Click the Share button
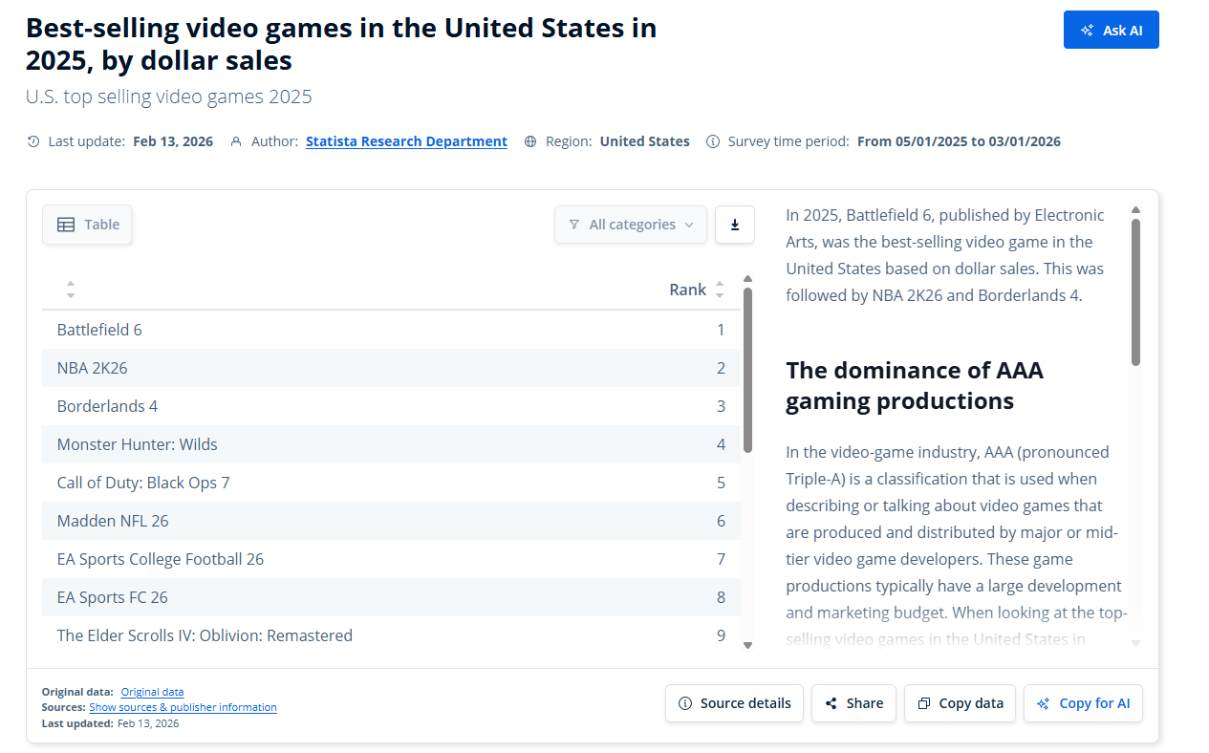The image size is (1209, 753). pyautogui.click(x=853, y=703)
